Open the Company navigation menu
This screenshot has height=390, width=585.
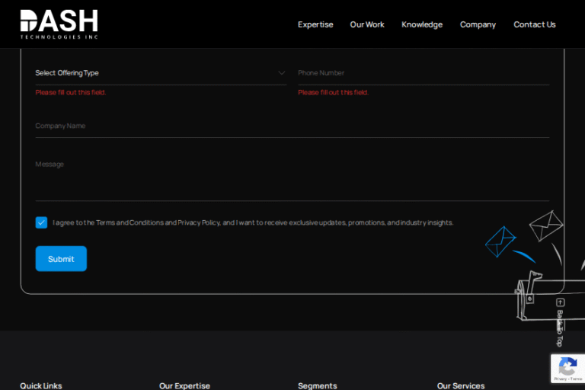coord(478,24)
